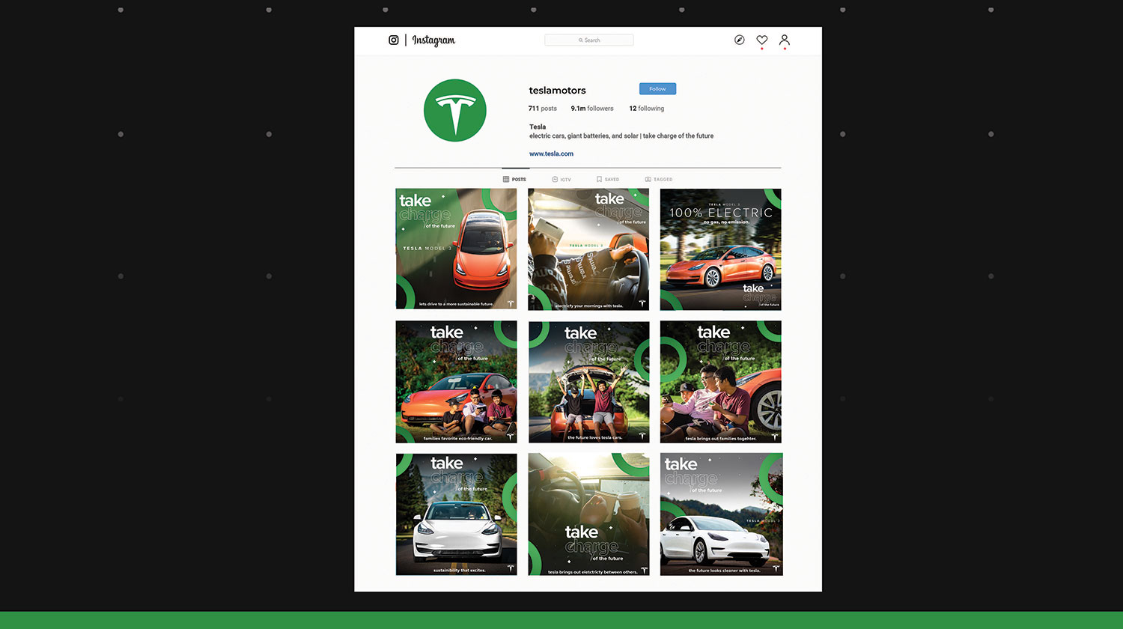Viewport: 1123px width, 629px height.
Task: Open the 'sustainability that excites' white car post
Action: [x=456, y=514]
